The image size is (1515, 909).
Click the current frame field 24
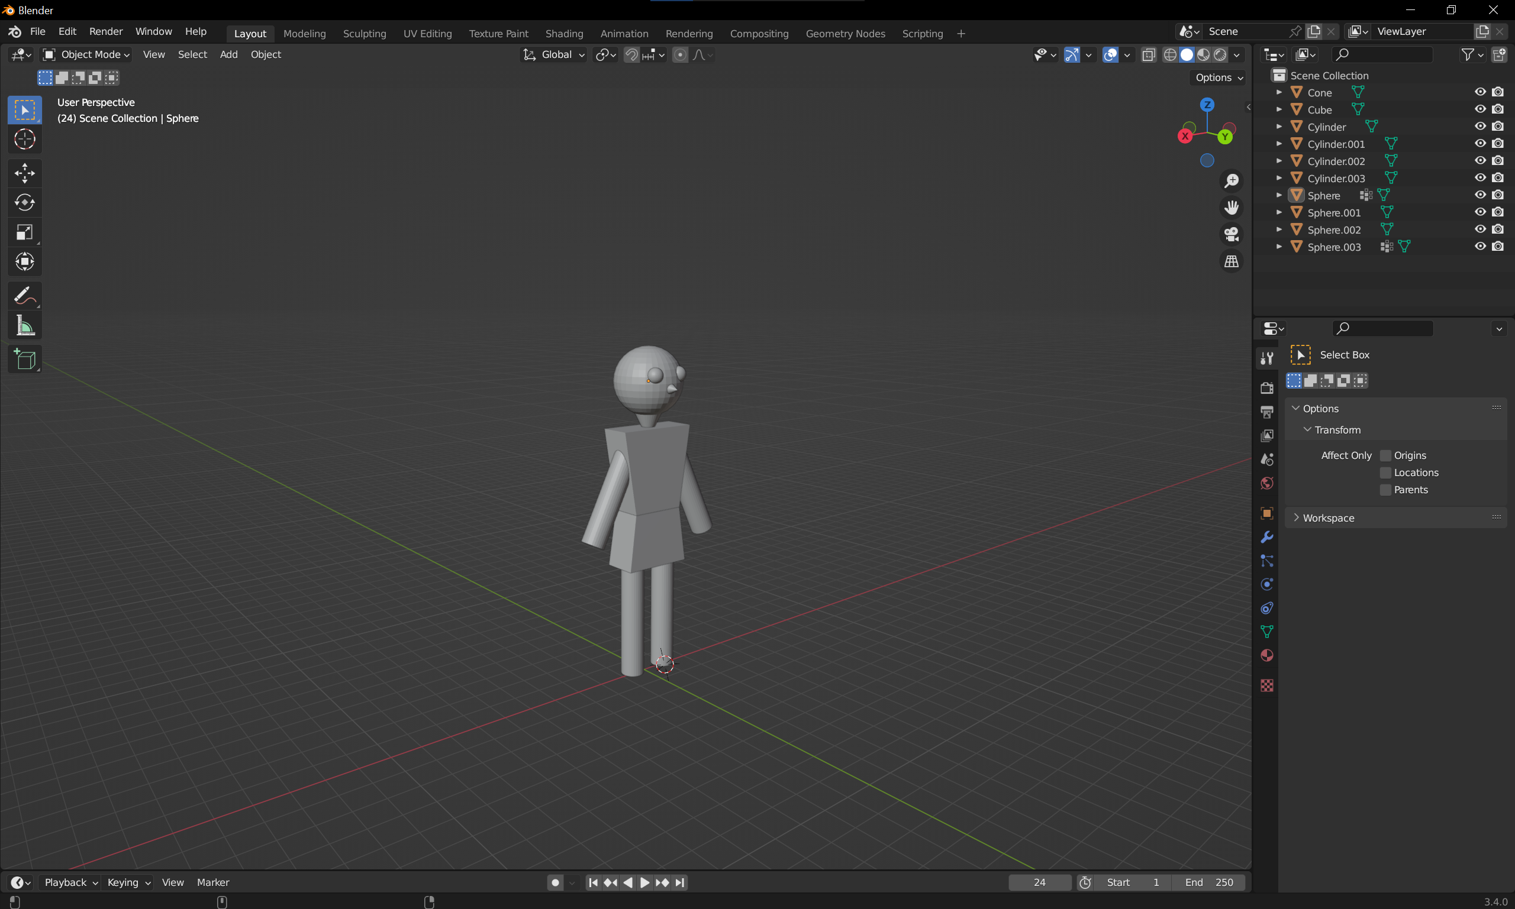[x=1039, y=882]
